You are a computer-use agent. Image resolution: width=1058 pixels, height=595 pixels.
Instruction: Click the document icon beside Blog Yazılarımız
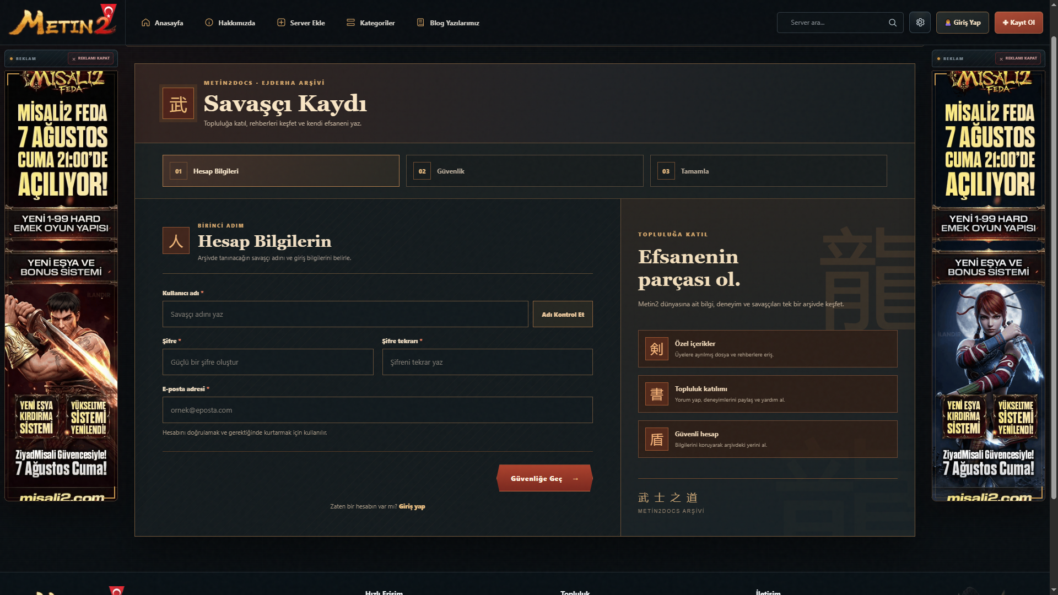[420, 23]
